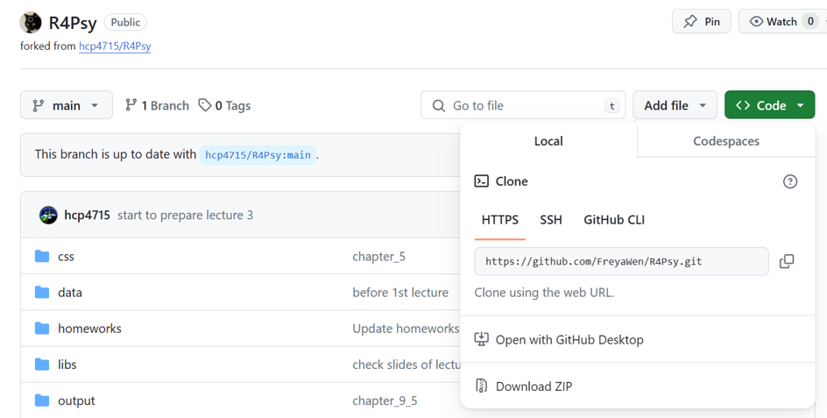The width and height of the screenshot is (827, 418).
Task: Toggle the green Code dropdown button
Action: [x=769, y=105]
